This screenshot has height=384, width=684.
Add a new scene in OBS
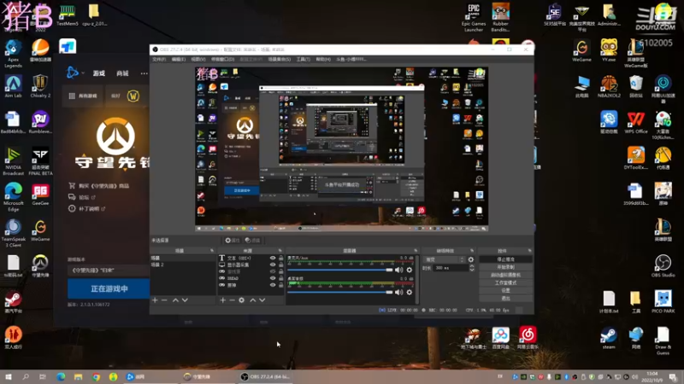pyautogui.click(x=155, y=300)
